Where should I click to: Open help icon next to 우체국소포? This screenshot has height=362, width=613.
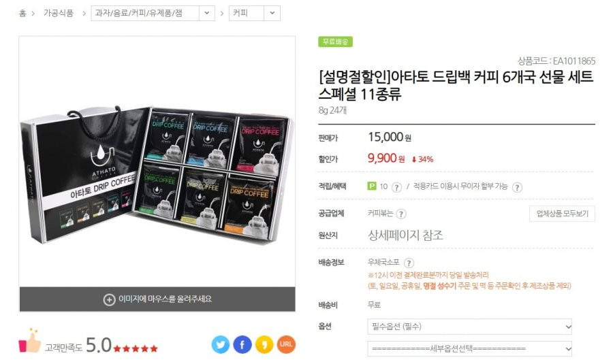click(x=409, y=263)
